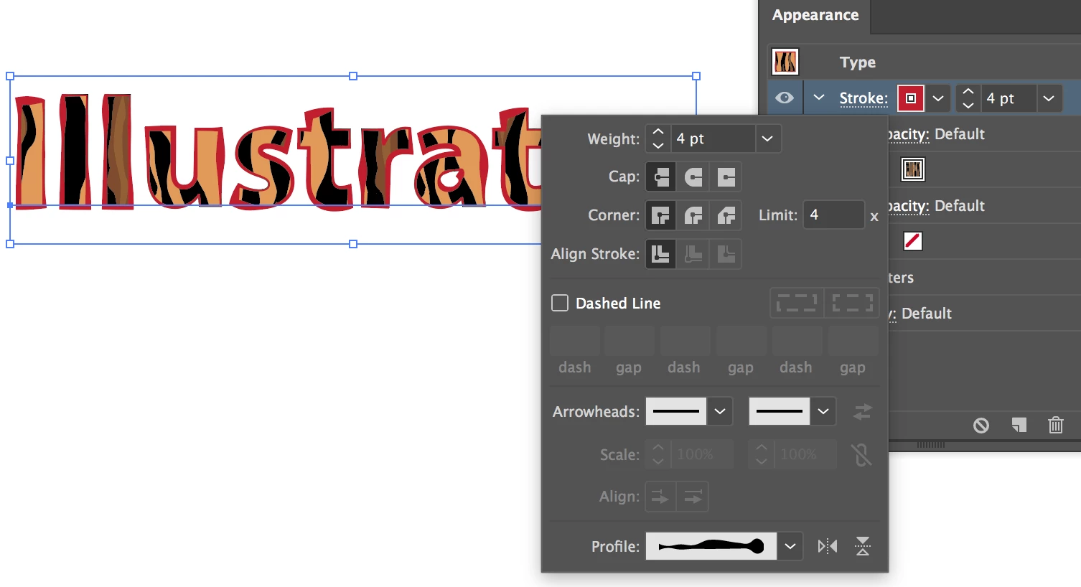Click the patterned fill swatch
The height and width of the screenshot is (587, 1081).
tap(912, 169)
